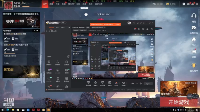This screenshot has height=112, width=200.
Task: Expand the Lv.26 level pill
Action: (84, 8)
